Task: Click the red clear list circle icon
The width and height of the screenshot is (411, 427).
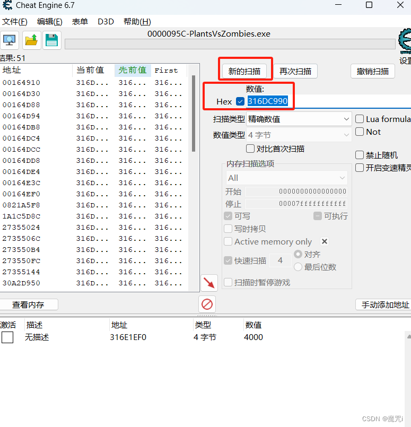Action: [x=207, y=304]
